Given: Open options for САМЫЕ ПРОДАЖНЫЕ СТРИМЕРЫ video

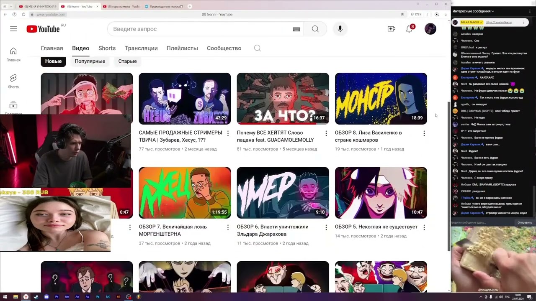Looking at the screenshot, I should click(228, 133).
